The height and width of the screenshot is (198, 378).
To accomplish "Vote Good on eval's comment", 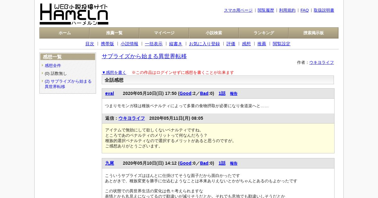I will click(x=186, y=93).
